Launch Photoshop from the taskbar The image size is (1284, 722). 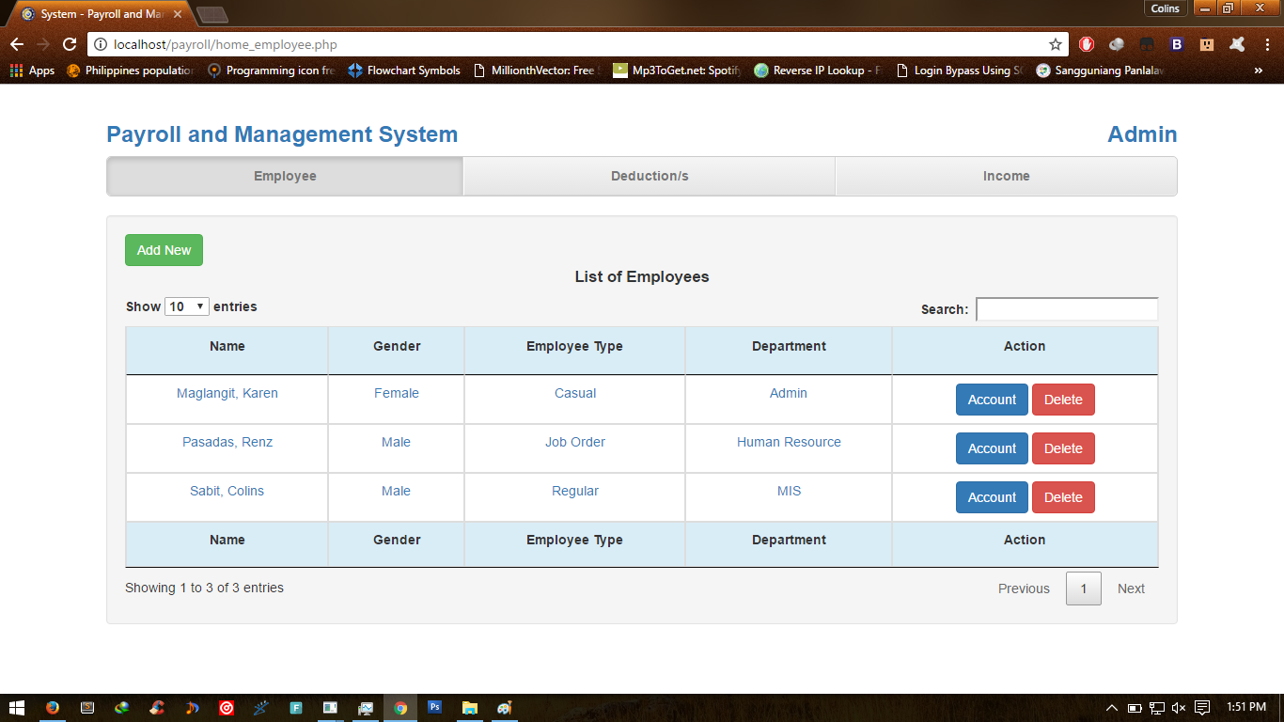tap(434, 708)
